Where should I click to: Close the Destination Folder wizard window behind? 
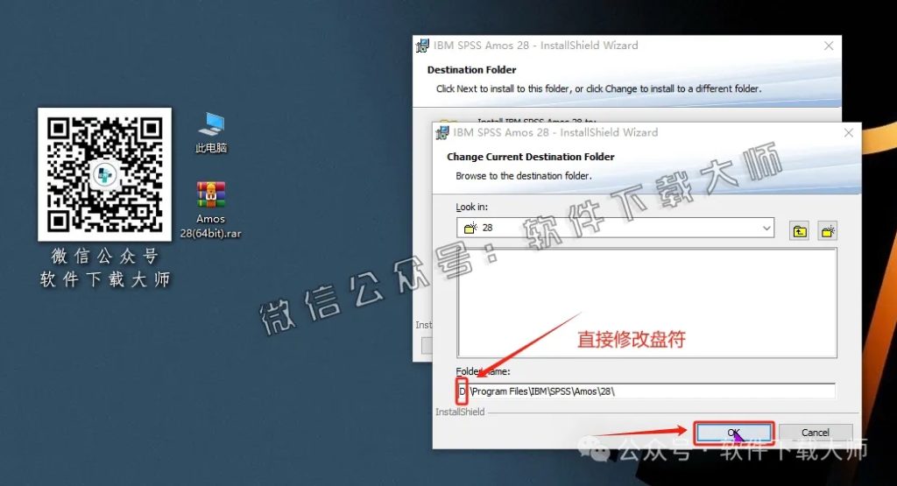click(829, 46)
